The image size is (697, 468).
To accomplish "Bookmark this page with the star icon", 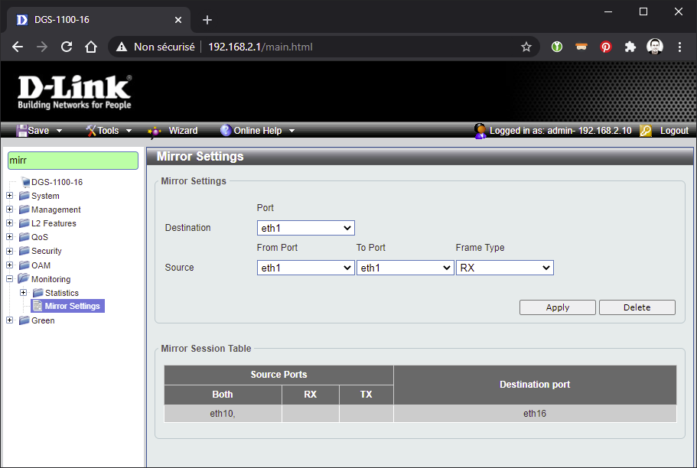I will 526,47.
